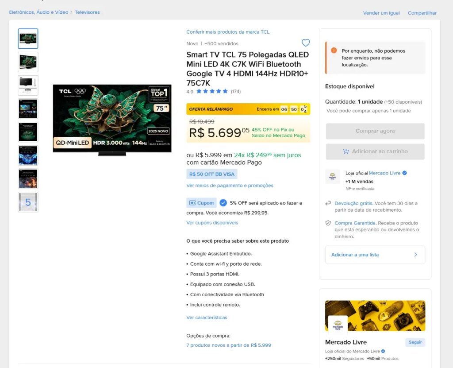Click Adicionar ao carrinho button
Viewport: 453px width, 368px height.
[x=375, y=151]
